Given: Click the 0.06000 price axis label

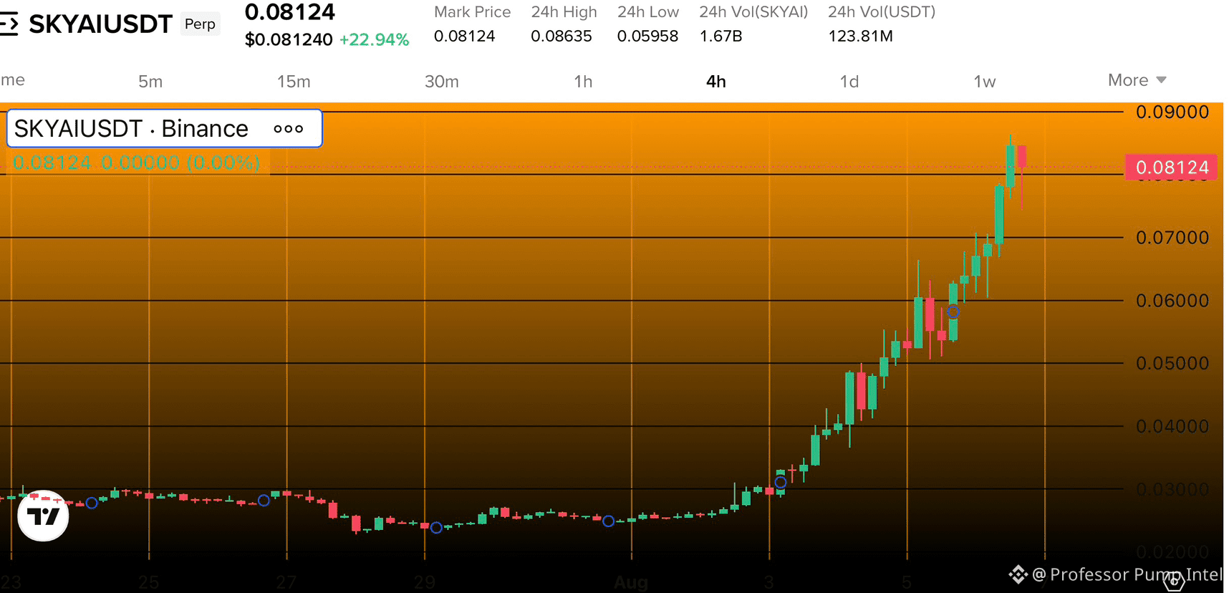Looking at the screenshot, I should [1172, 300].
